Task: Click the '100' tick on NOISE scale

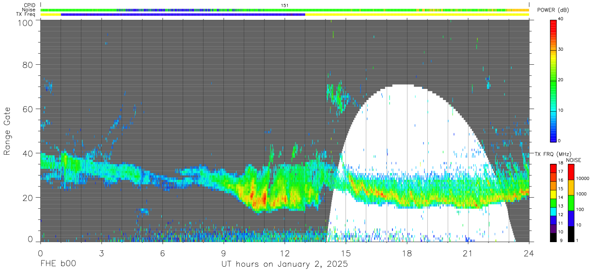Action: click(x=580, y=210)
